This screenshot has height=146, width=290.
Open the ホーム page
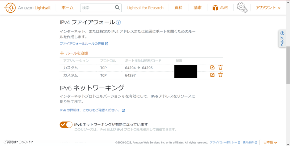(67, 8)
